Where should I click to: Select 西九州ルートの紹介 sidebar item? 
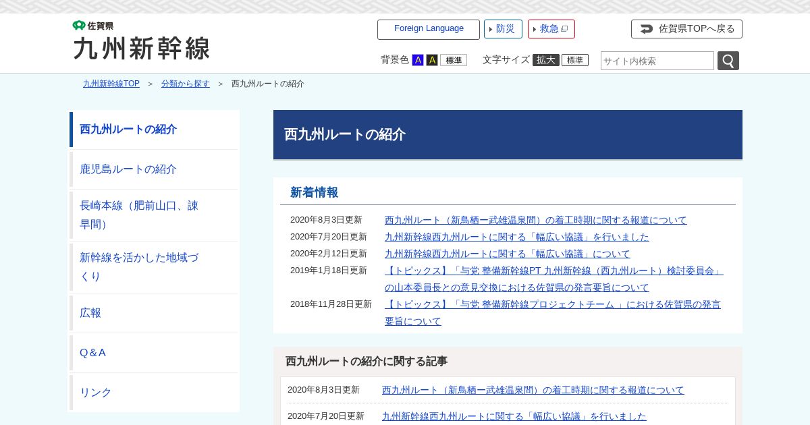154,130
